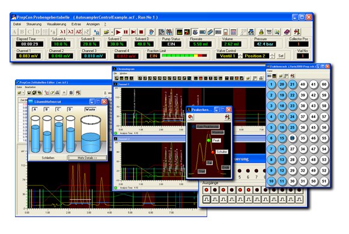Pause the run in the PrepCon toolbar
The width and height of the screenshot is (349, 234).
pyautogui.click(x=126, y=32)
